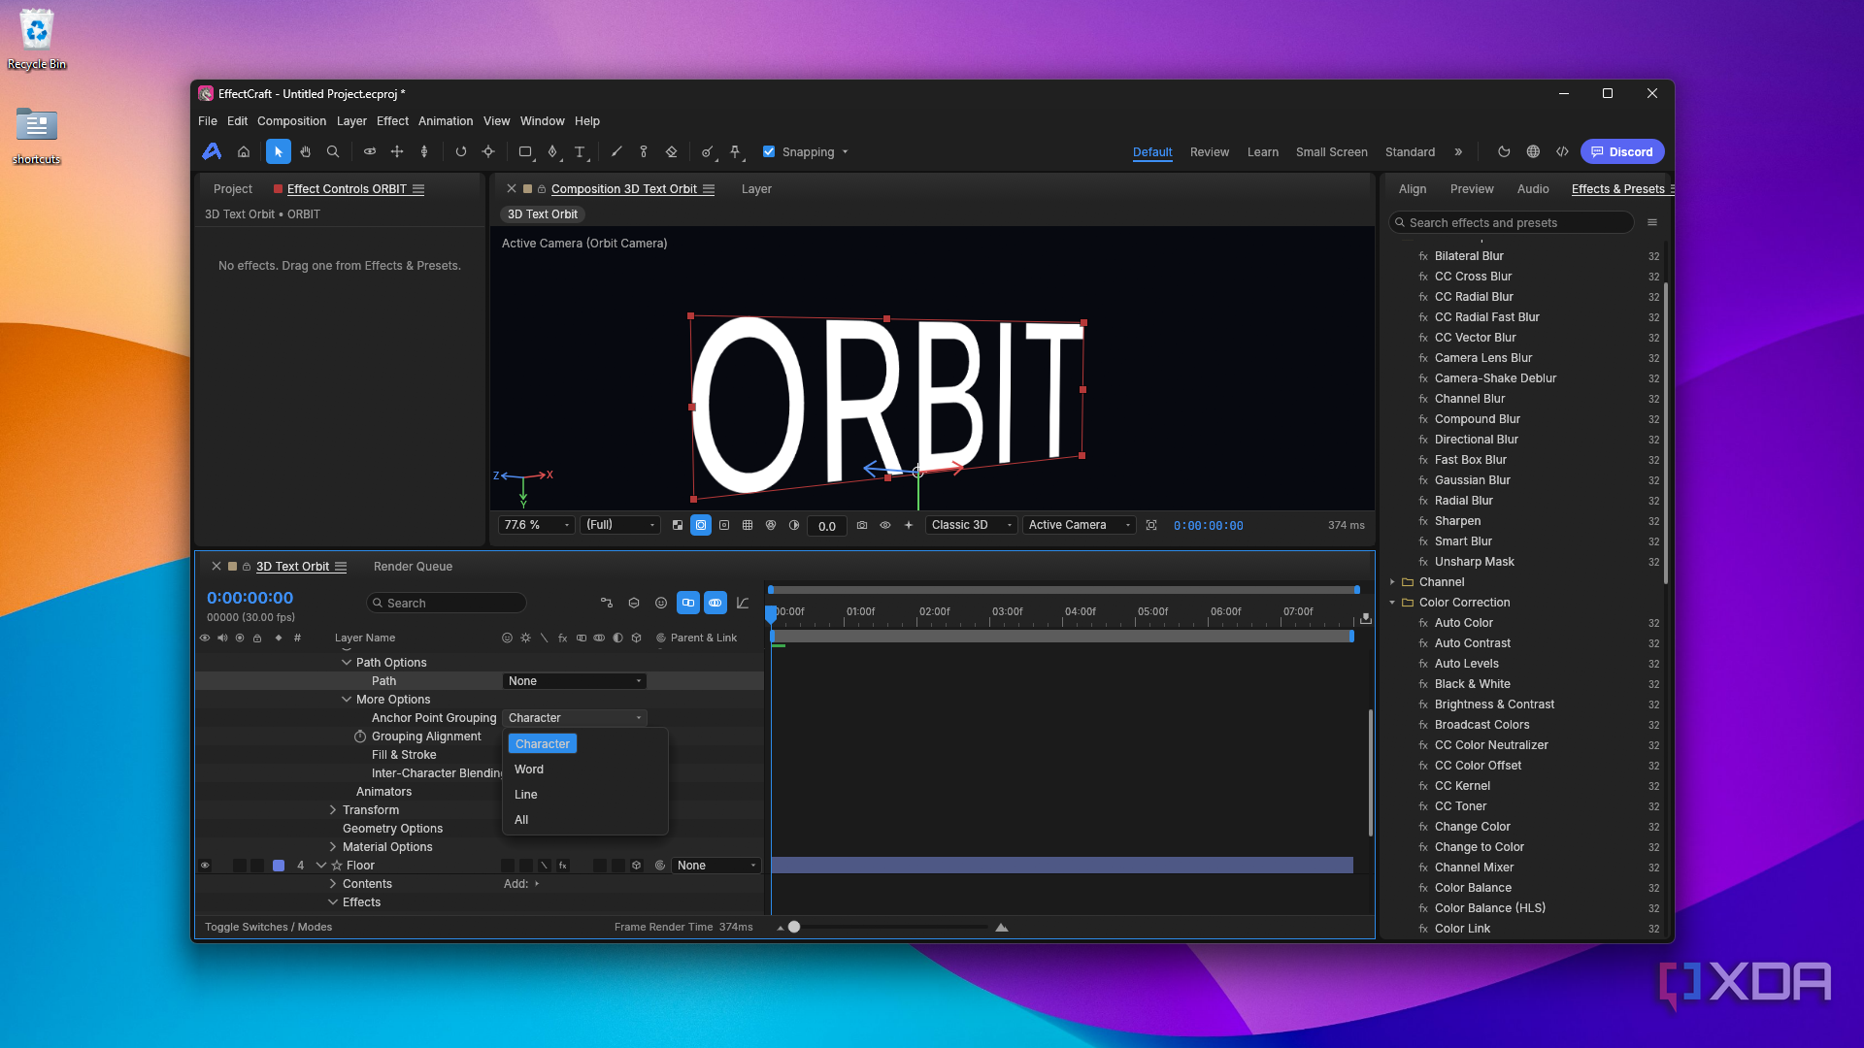Select the Zoom magnifier tool
The image size is (1864, 1048).
[333, 151]
